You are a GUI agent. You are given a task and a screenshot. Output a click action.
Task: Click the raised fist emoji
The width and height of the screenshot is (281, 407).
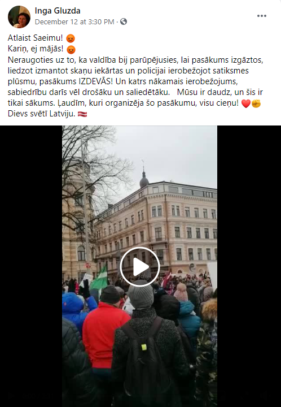tap(256, 103)
